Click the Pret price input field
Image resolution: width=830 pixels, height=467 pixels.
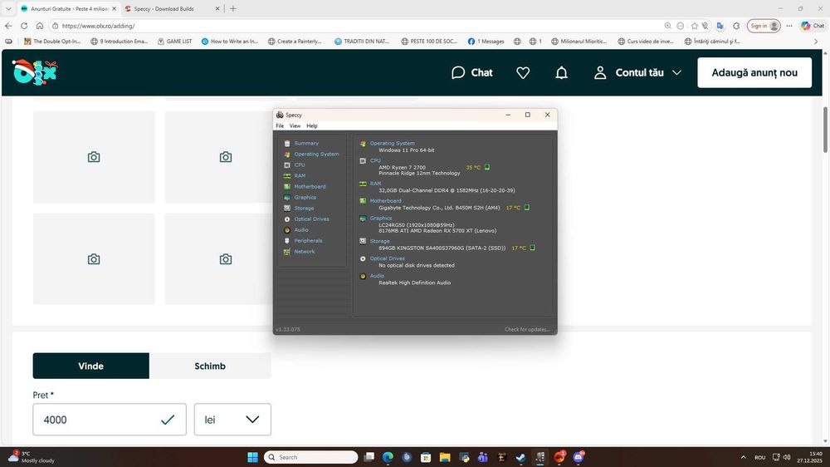(x=110, y=420)
